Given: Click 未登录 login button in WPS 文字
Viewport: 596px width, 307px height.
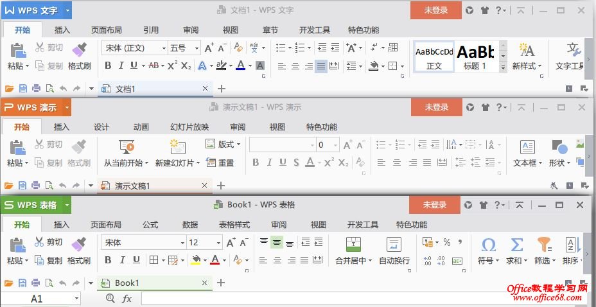Looking at the screenshot, I should [436, 11].
